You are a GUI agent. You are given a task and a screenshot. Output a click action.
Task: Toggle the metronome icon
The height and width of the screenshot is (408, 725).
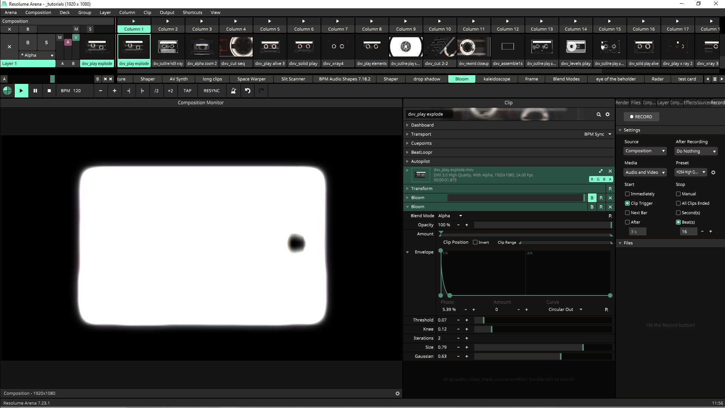pos(233,91)
